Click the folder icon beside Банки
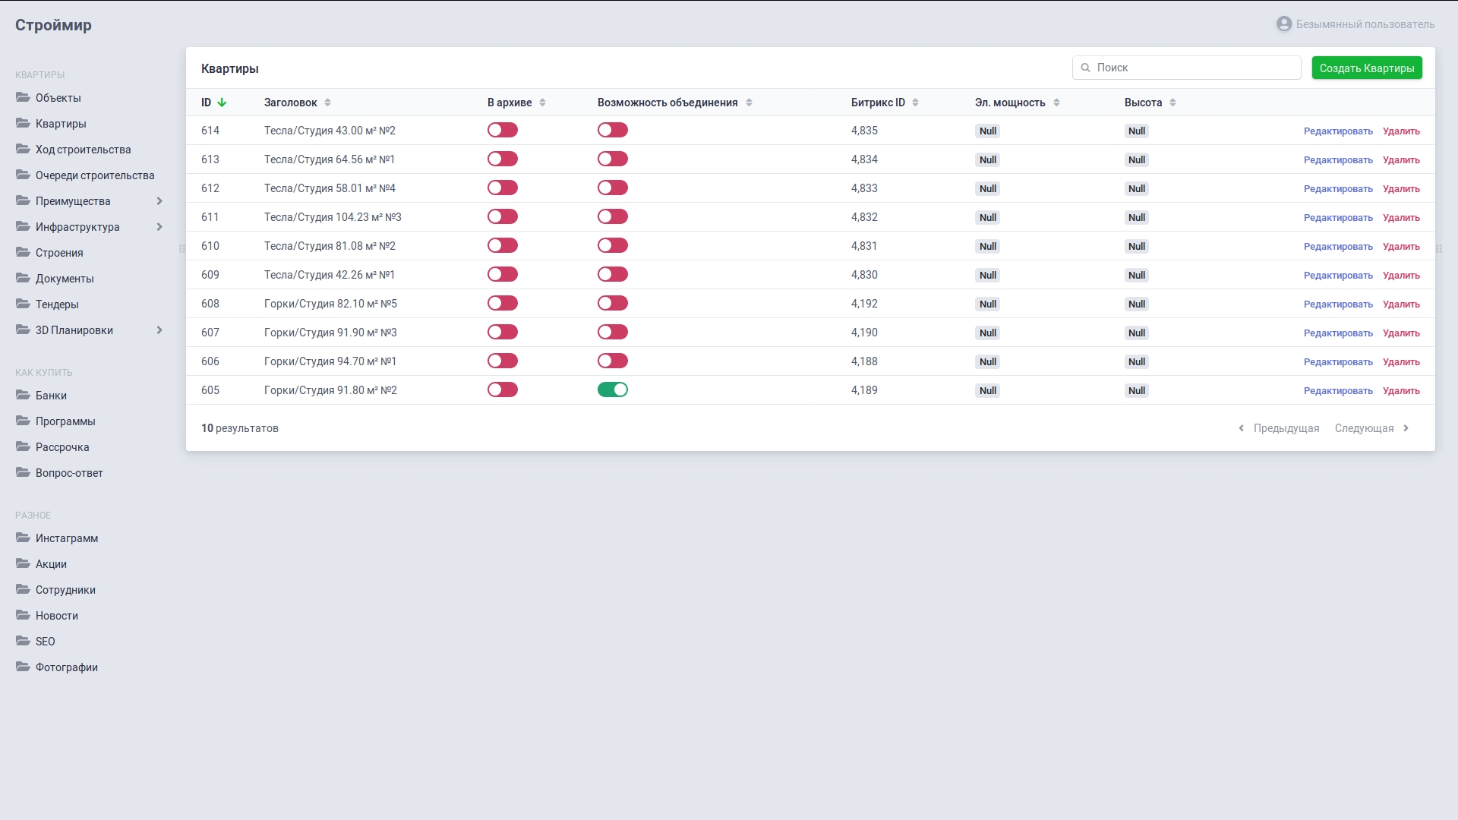 pos(23,395)
